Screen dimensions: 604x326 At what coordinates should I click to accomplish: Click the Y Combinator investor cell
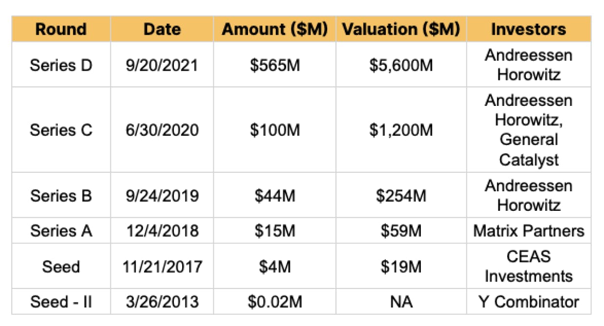pos(528,302)
